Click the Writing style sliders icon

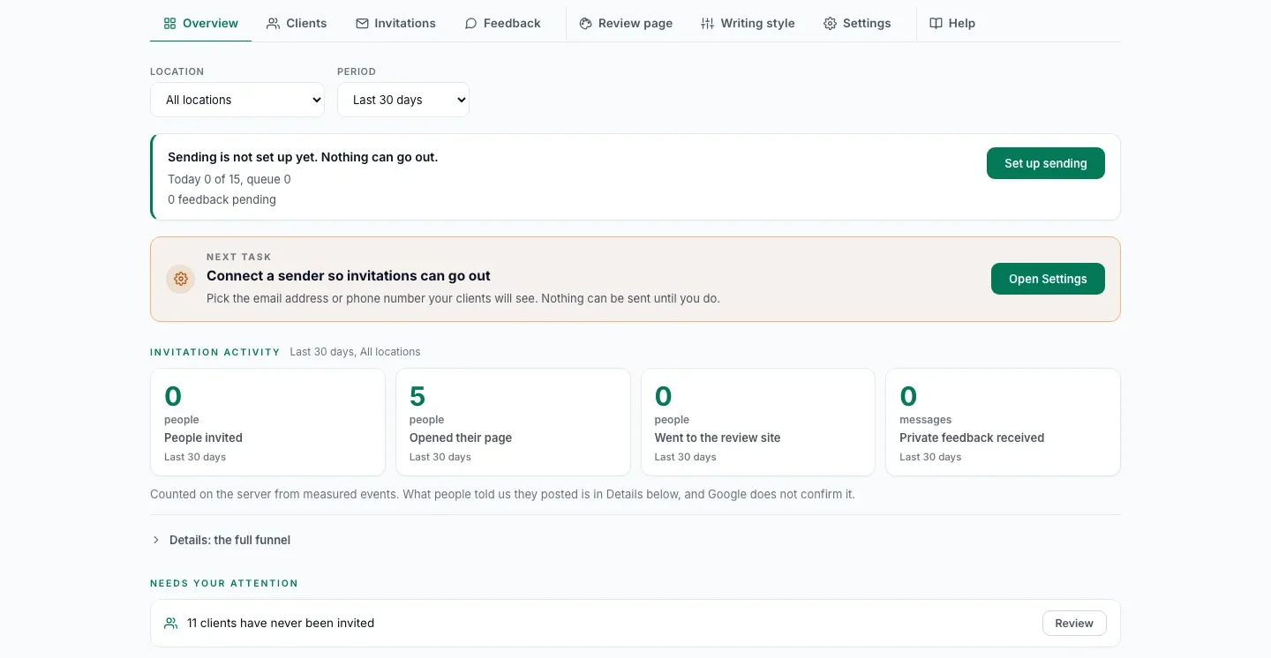click(708, 24)
